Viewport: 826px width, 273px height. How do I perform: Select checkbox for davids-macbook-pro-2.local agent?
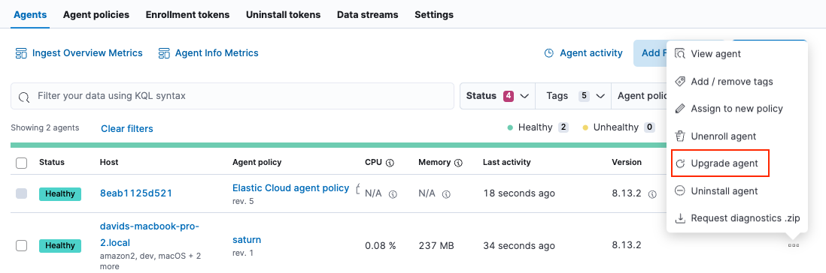(x=22, y=245)
